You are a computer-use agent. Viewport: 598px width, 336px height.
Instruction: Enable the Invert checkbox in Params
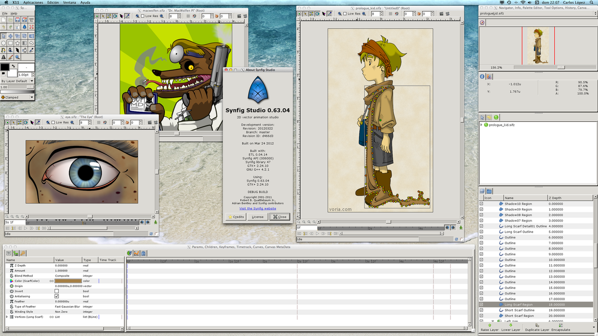(x=56, y=291)
